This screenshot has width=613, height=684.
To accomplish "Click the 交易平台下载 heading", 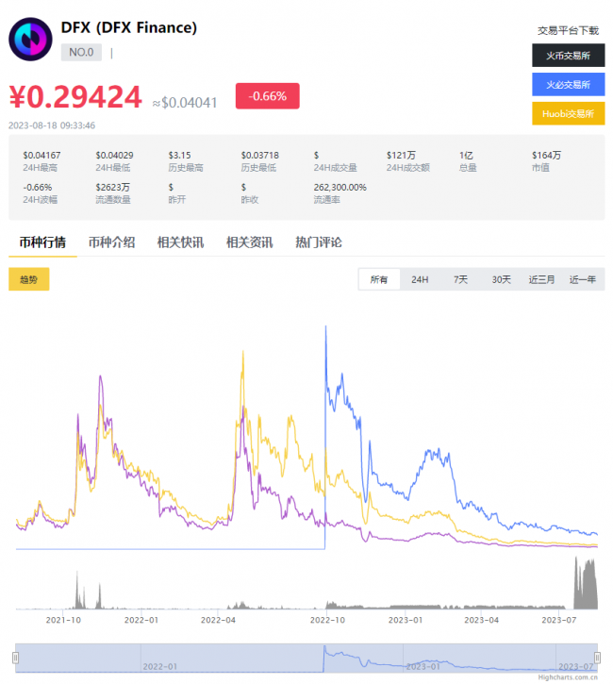I will tap(568, 30).
